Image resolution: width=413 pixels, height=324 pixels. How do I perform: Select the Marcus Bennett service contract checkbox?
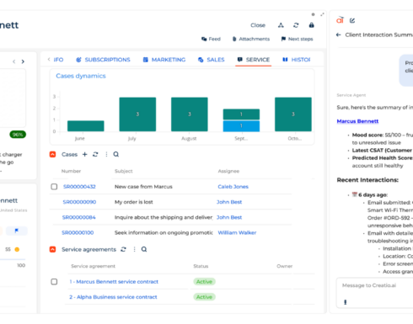tap(54, 281)
